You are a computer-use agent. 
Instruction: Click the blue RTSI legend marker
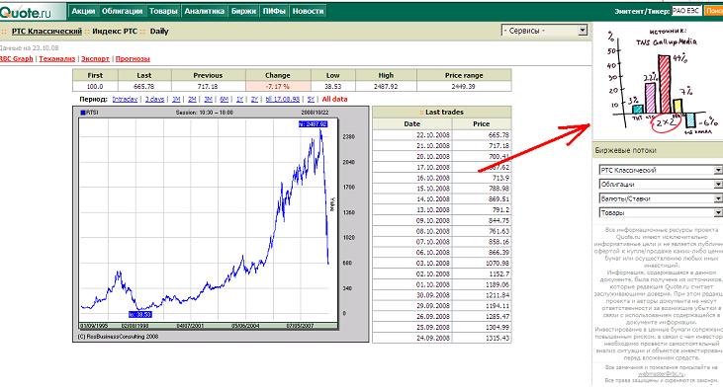pyautogui.click(x=83, y=113)
